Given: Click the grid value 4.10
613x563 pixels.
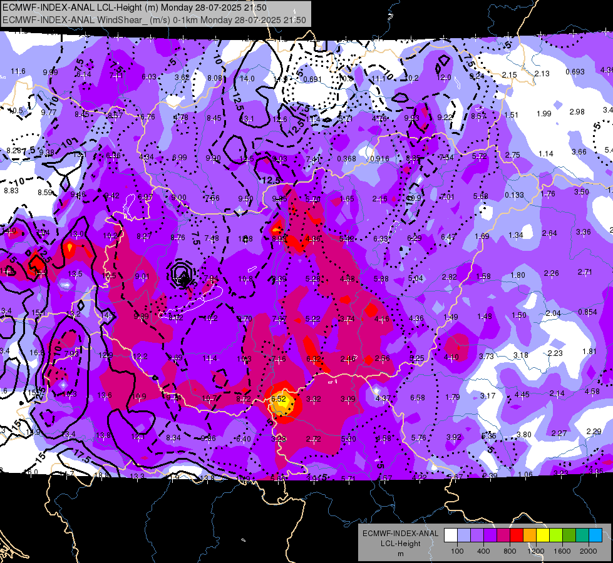Looking at the screenshot, I should (451, 357).
